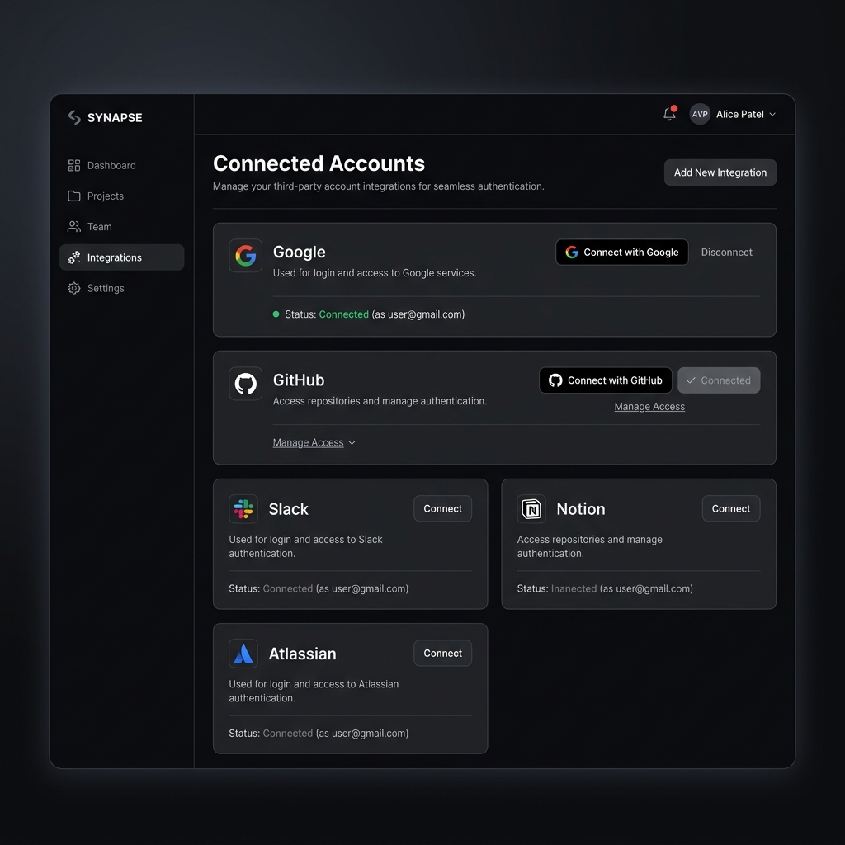Click the 'Alice Patel' user name

[740, 114]
